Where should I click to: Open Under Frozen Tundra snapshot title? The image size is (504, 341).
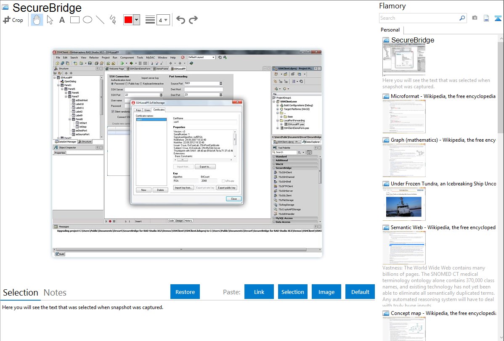[443, 184]
